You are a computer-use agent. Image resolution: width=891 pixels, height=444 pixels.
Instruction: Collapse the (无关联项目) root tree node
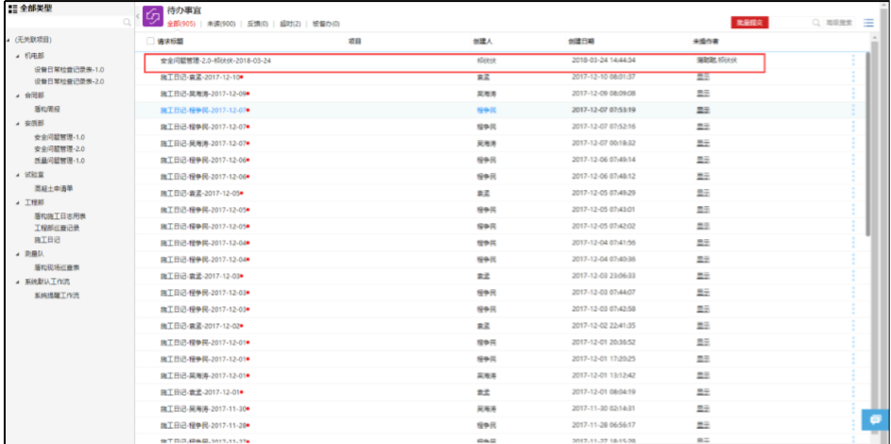[x=8, y=41]
